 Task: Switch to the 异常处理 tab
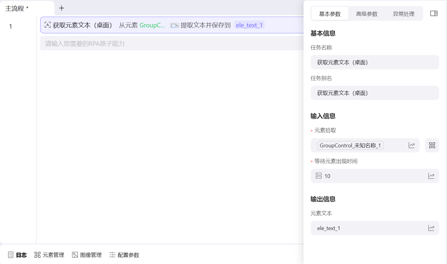point(403,13)
